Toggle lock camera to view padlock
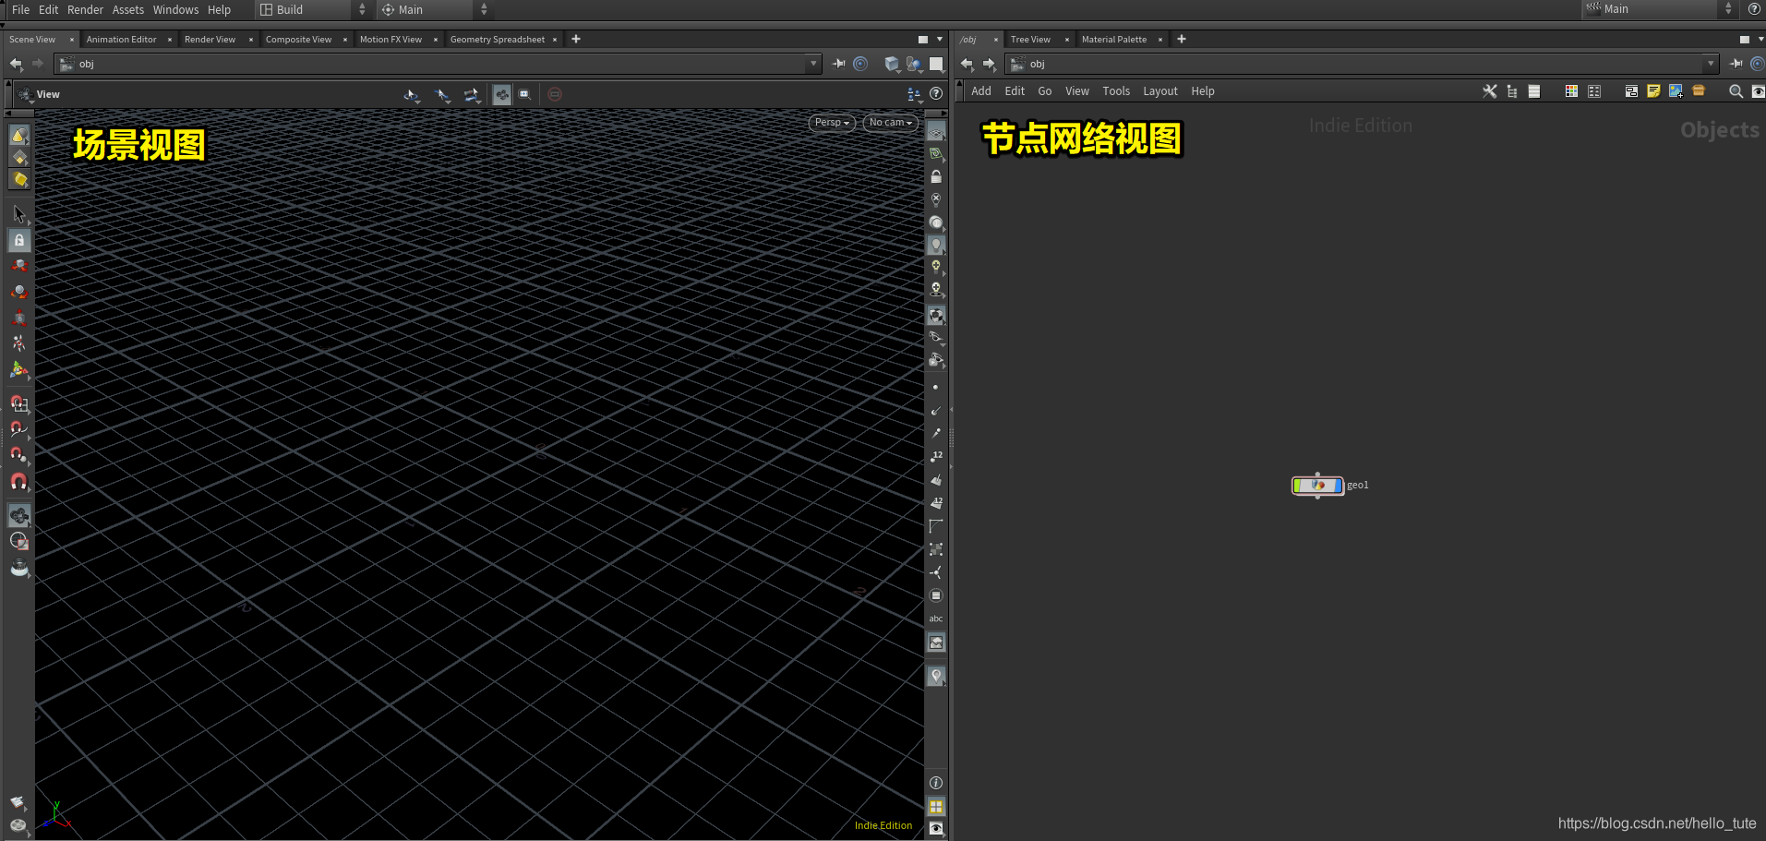 pos(936,176)
